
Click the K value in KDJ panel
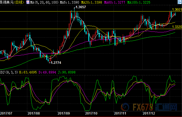pos(28,72)
